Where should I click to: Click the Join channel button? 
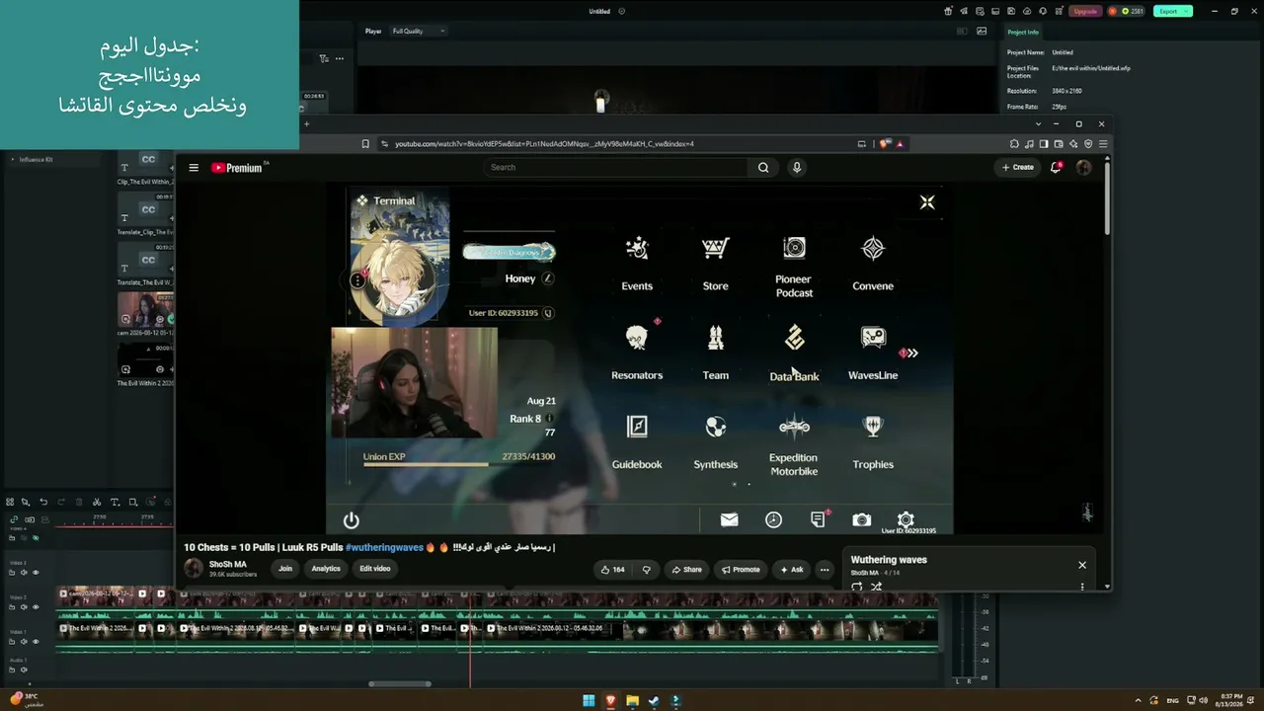coord(285,569)
